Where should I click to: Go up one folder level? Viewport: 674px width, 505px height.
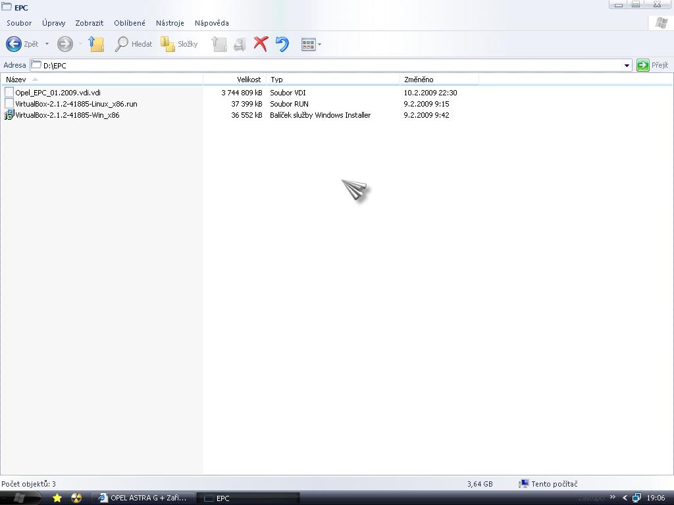tap(97, 44)
